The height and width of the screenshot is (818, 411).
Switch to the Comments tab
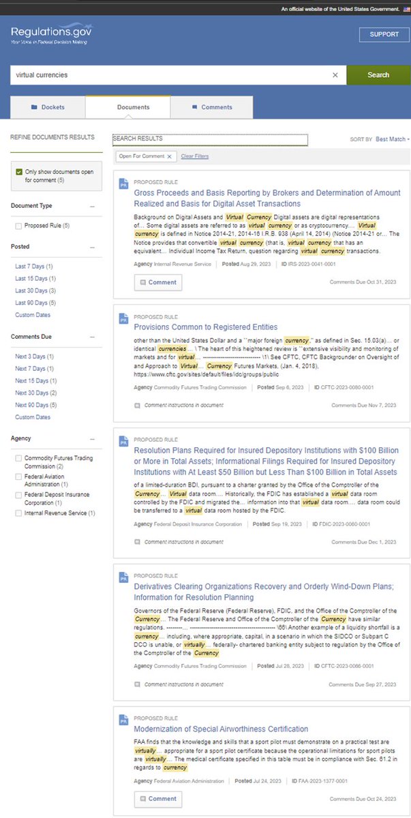pos(211,107)
